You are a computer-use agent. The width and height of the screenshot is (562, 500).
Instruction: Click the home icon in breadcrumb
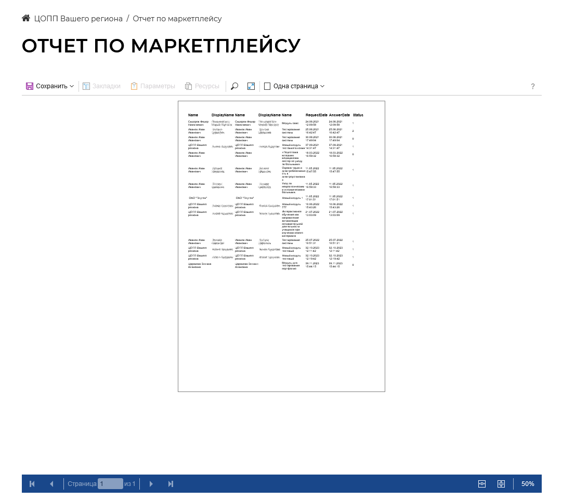(x=26, y=19)
